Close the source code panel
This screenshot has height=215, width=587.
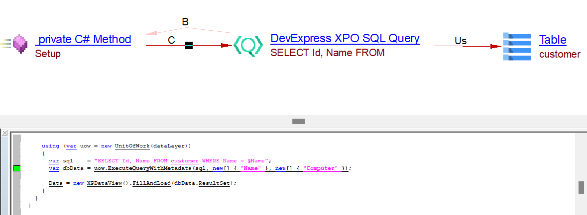[x=4, y=133]
